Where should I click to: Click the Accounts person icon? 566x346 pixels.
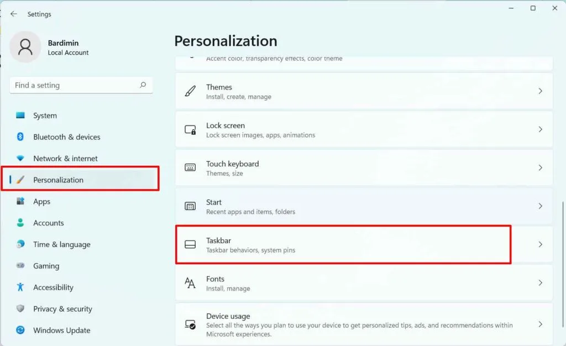(x=20, y=223)
